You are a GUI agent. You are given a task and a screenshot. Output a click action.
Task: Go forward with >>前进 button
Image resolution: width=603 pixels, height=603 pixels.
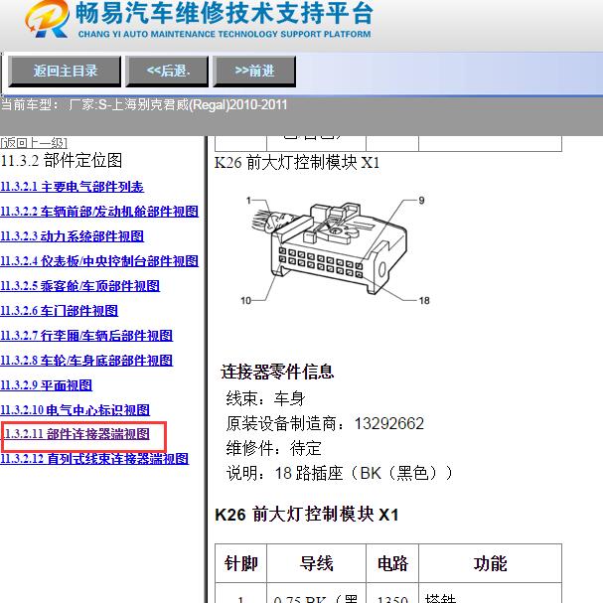click(254, 72)
